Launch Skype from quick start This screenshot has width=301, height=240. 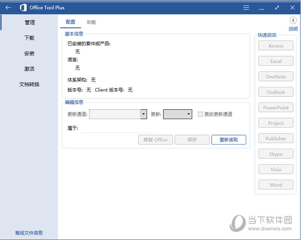275,154
